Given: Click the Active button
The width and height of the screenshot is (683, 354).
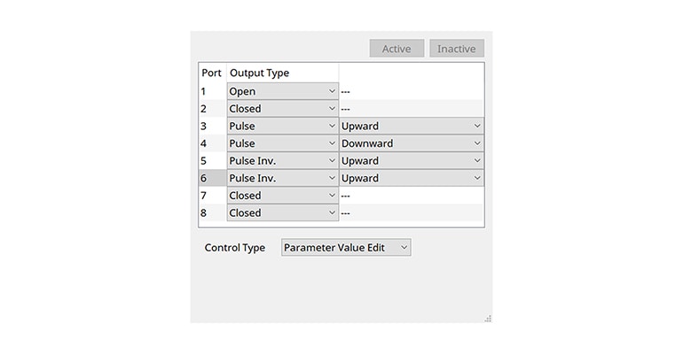Looking at the screenshot, I should (x=396, y=49).
